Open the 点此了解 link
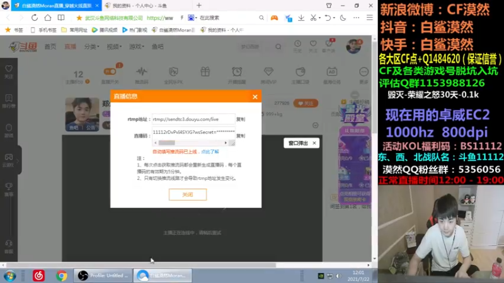504x283 pixels. [210, 152]
